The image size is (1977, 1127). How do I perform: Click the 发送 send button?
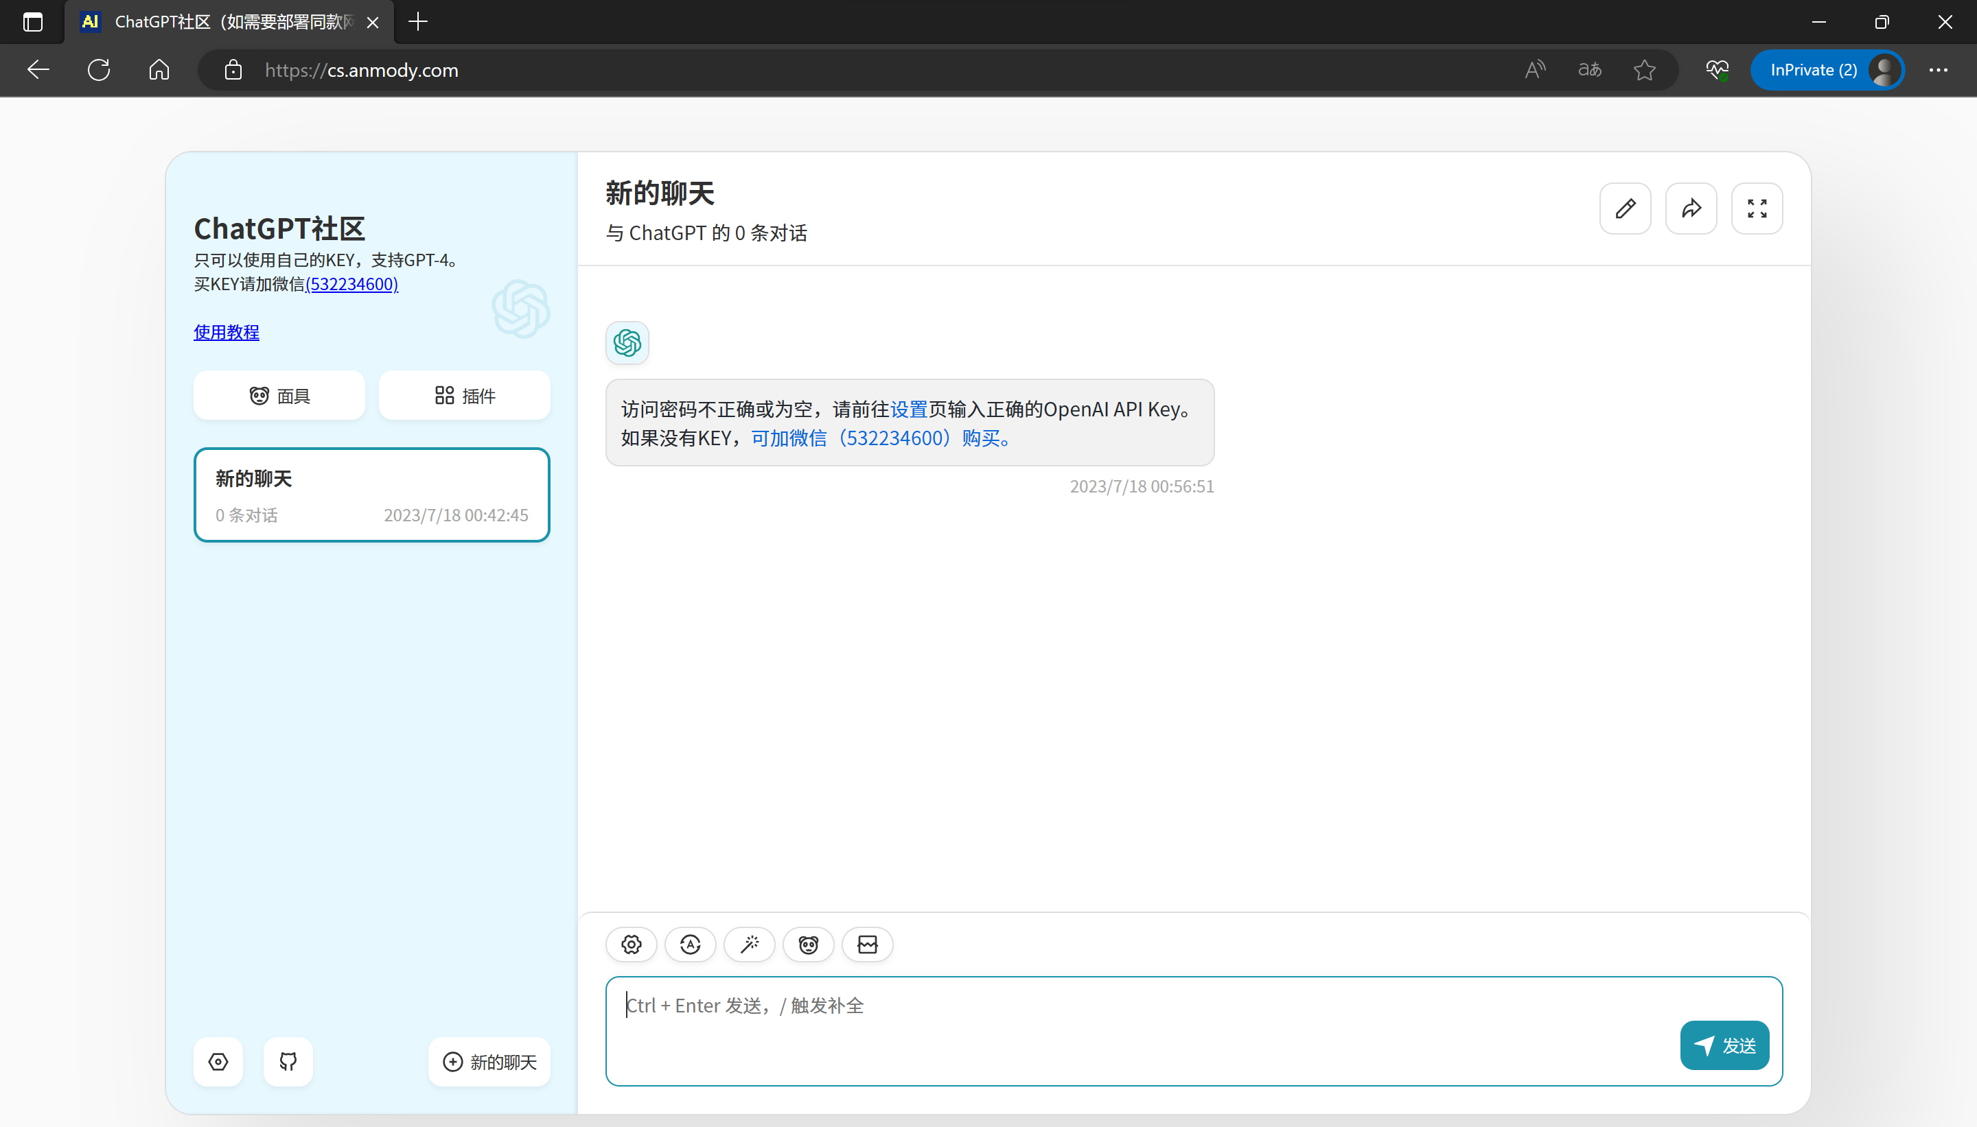pos(1724,1046)
